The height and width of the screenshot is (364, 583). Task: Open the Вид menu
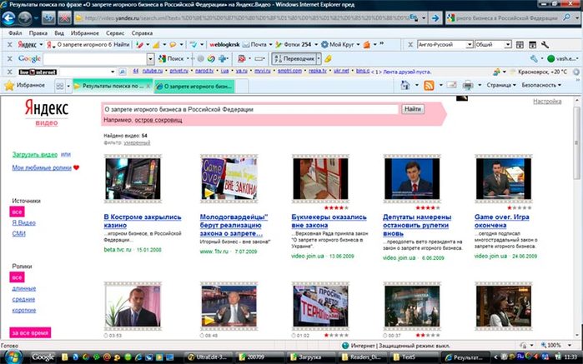pos(59,33)
